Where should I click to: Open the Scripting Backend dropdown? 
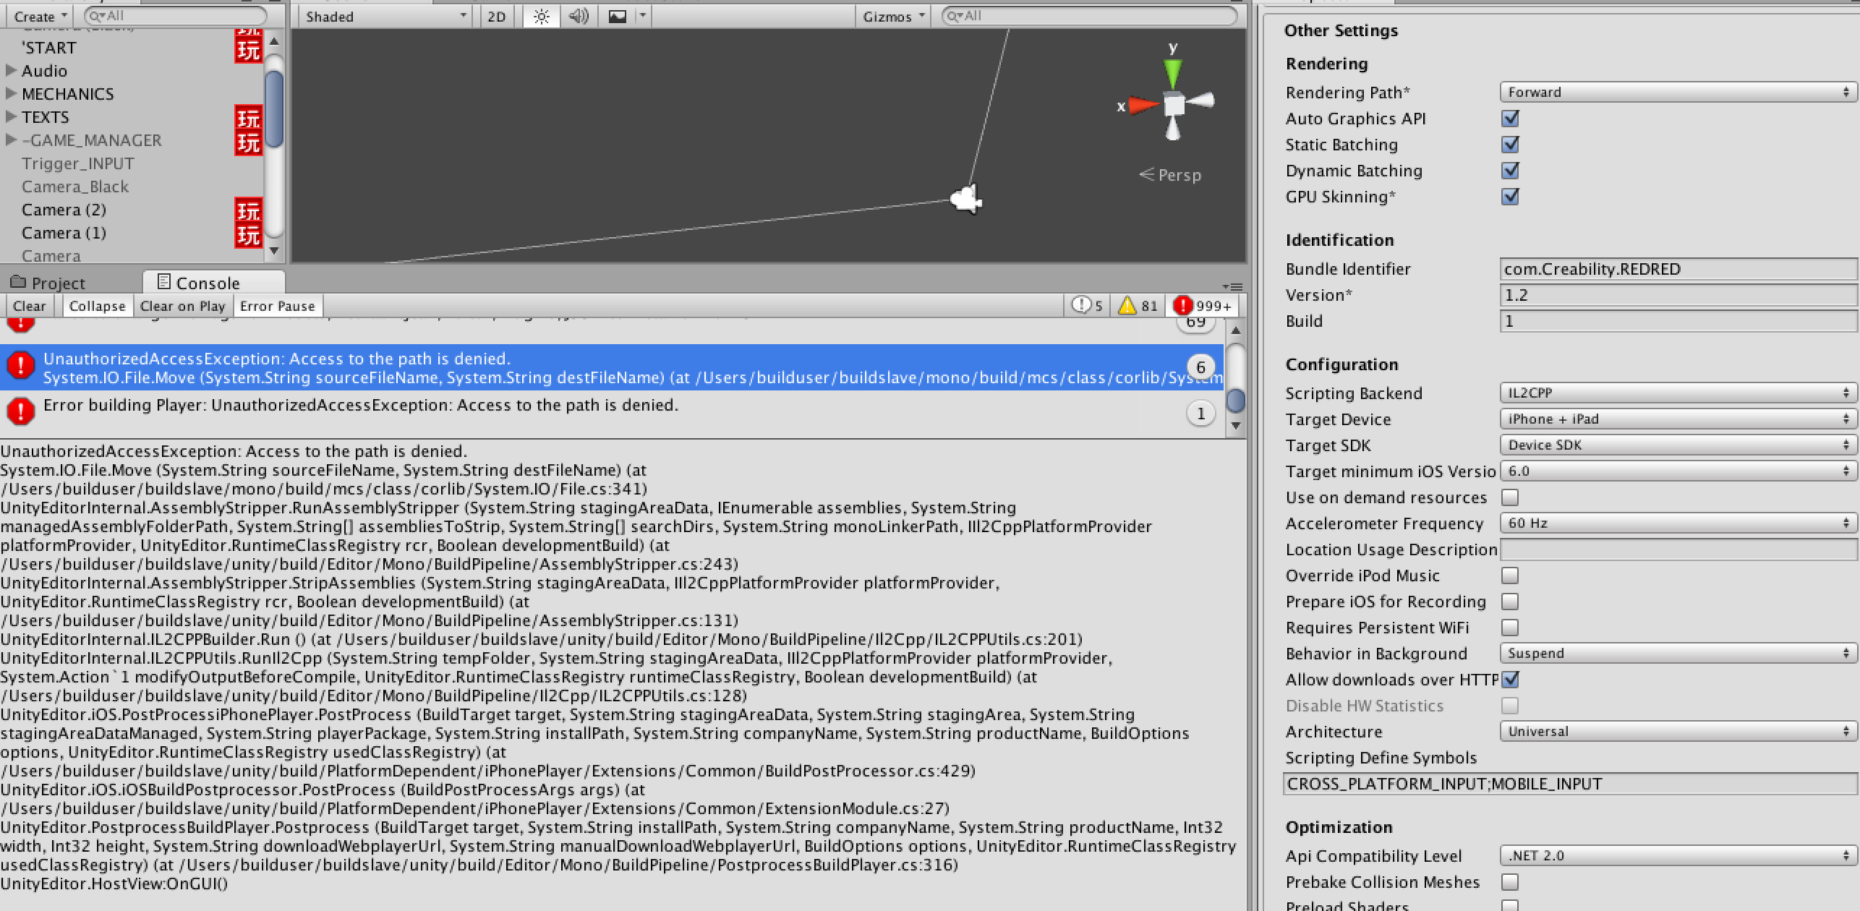1677,393
